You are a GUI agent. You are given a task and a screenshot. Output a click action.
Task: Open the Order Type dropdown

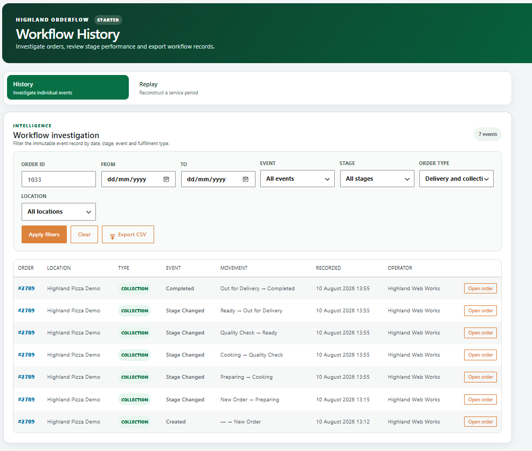coord(457,179)
